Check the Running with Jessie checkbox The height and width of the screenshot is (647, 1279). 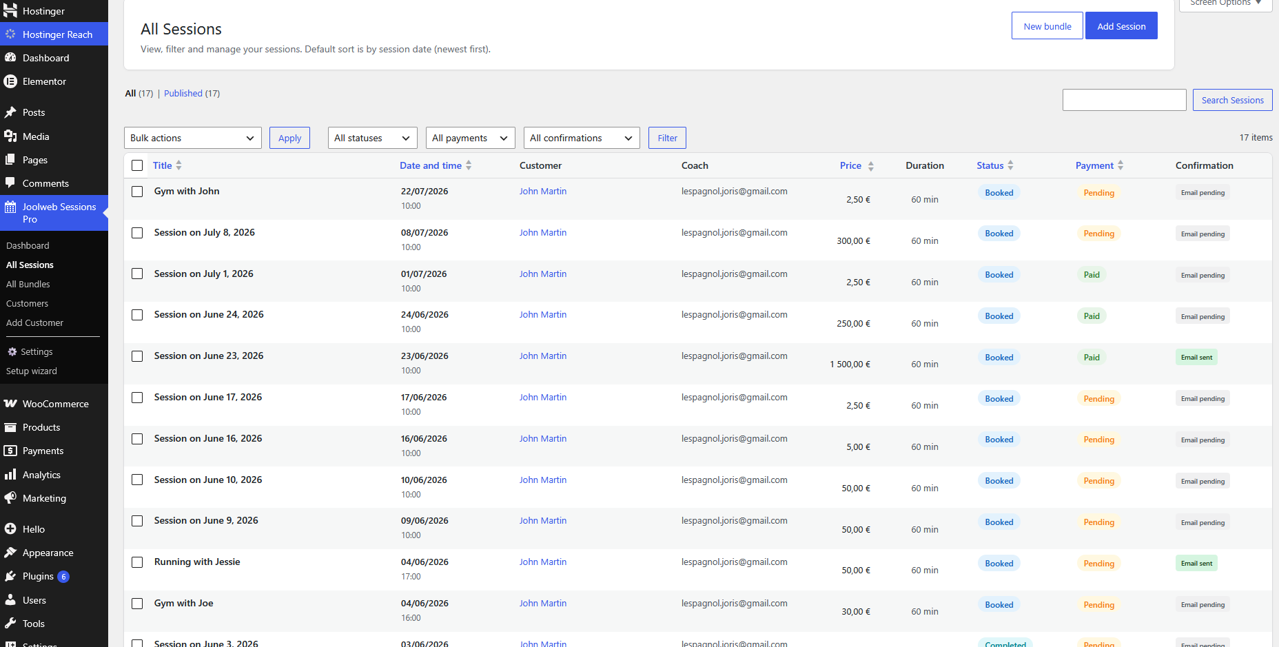pos(137,562)
